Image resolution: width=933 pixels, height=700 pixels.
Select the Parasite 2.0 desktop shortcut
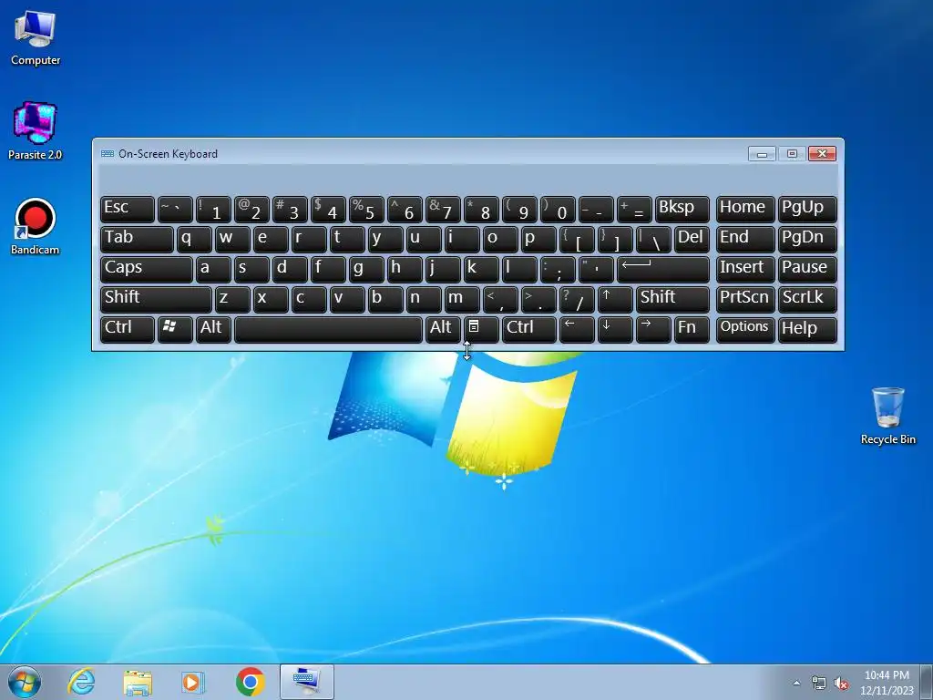36,131
